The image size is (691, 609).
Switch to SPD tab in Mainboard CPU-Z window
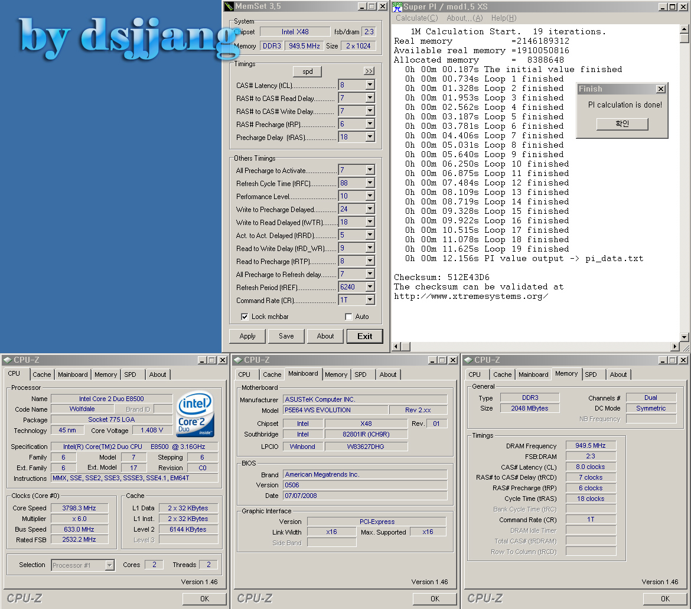coord(360,374)
